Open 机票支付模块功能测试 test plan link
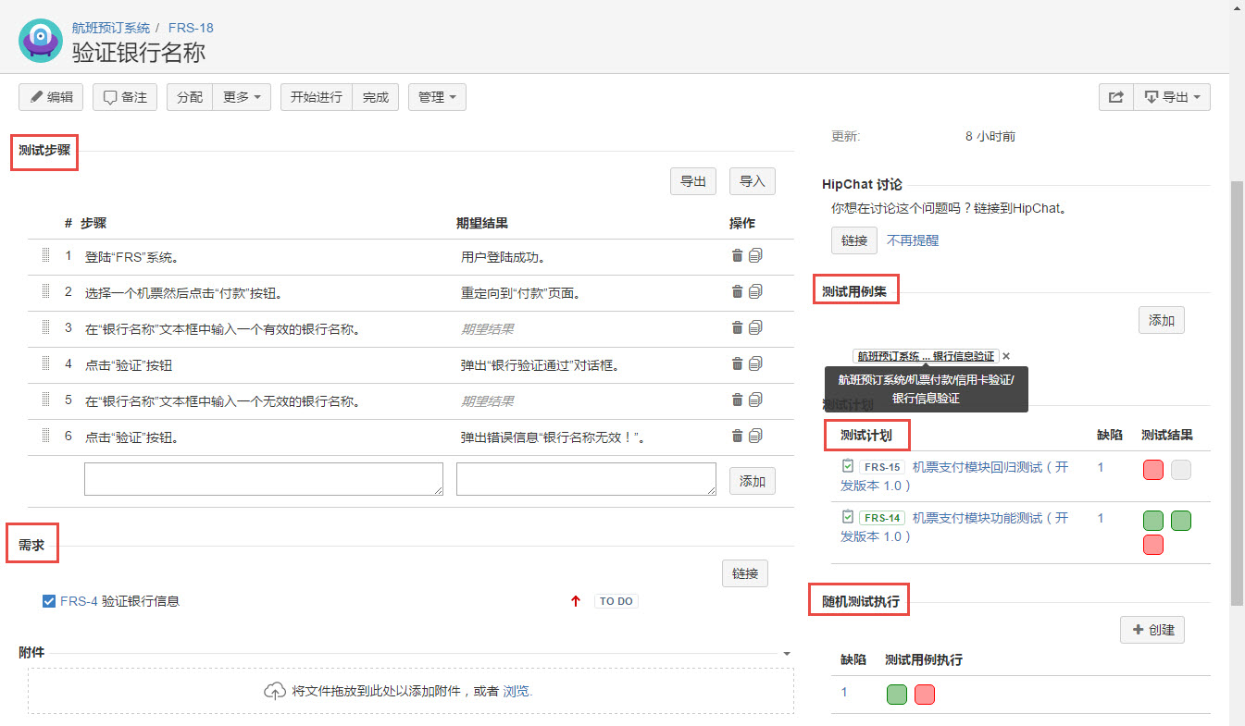1245x726 pixels. coord(954,527)
